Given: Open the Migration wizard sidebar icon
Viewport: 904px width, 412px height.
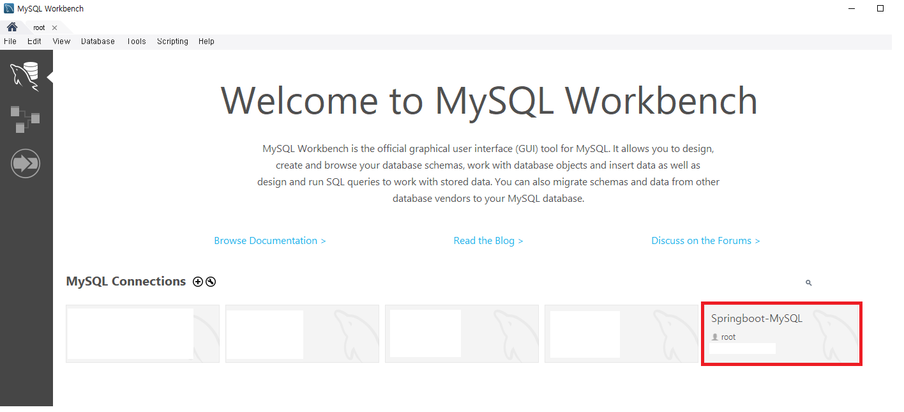Looking at the screenshot, I should click(26, 164).
